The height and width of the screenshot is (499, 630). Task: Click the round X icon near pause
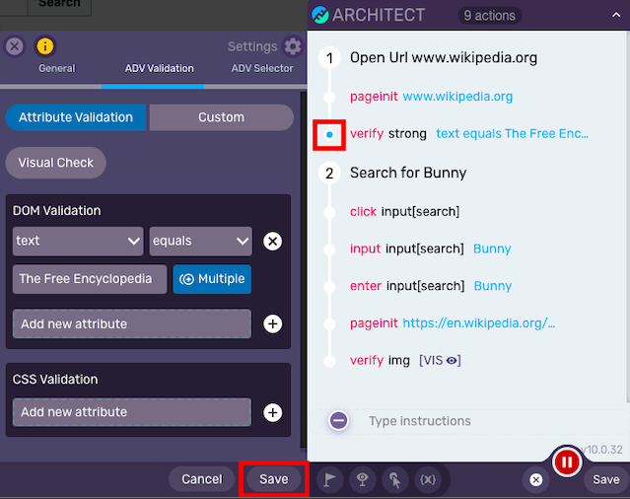[536, 479]
